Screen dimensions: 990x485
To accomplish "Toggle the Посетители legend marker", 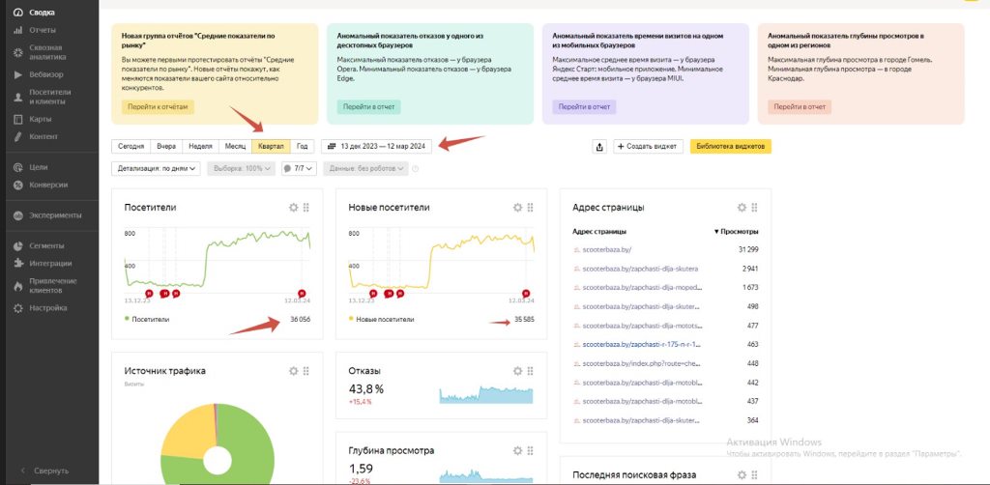I will pos(128,319).
